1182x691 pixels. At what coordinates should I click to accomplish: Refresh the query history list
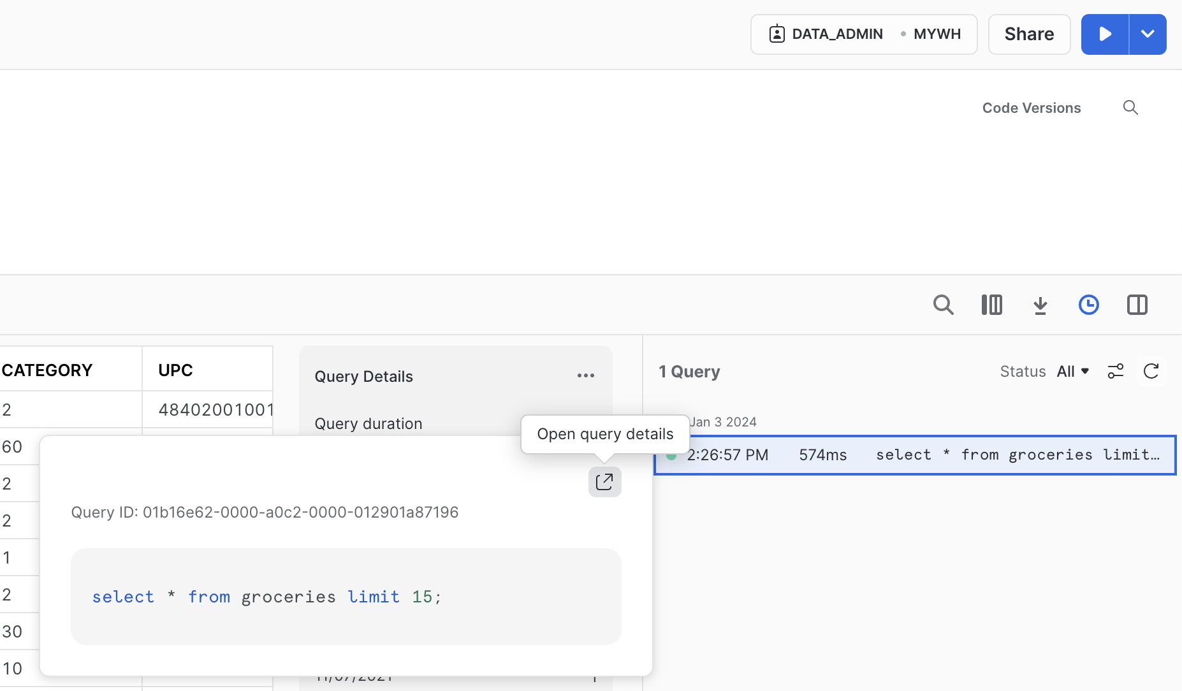1151,371
